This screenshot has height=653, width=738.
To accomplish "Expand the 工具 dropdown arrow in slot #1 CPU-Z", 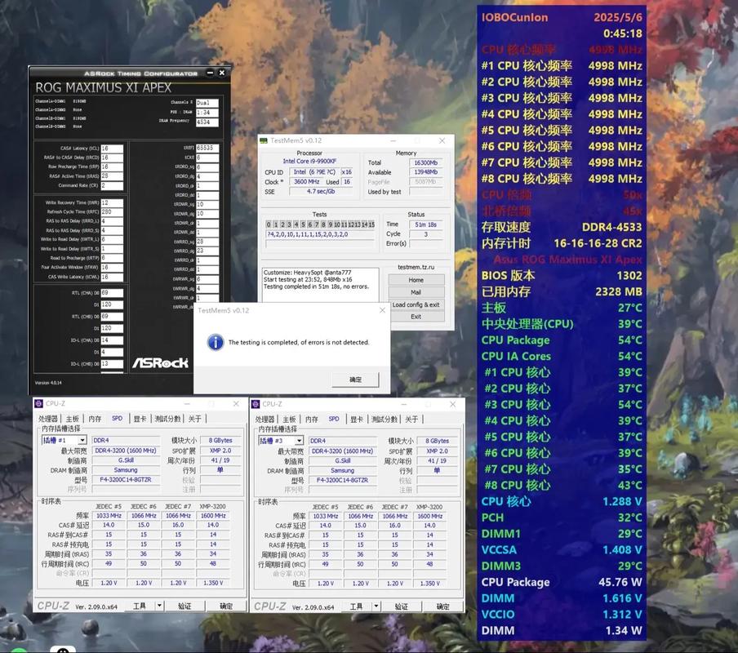I will click(x=159, y=606).
